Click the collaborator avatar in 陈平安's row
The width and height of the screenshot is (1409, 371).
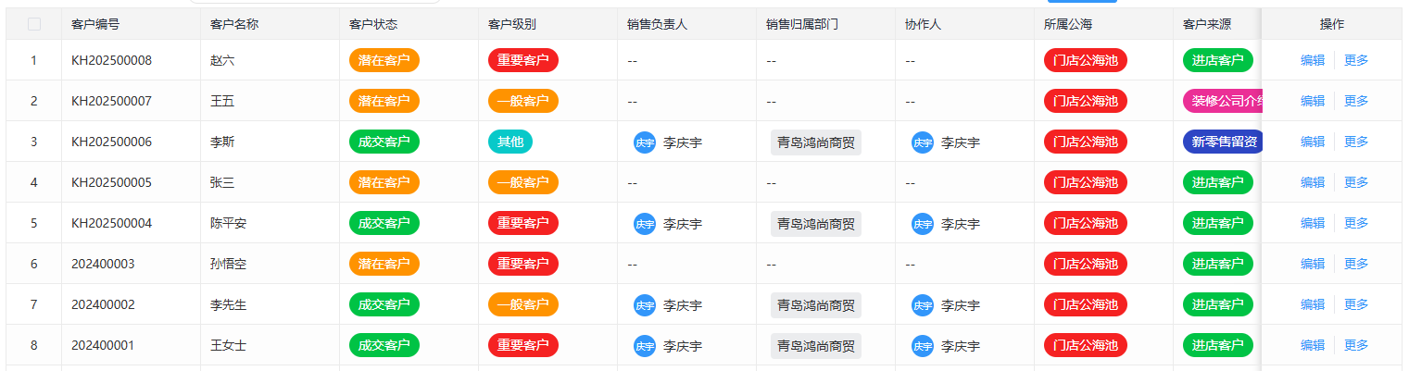point(923,224)
